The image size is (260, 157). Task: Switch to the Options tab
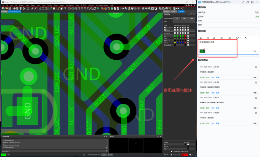166,12
